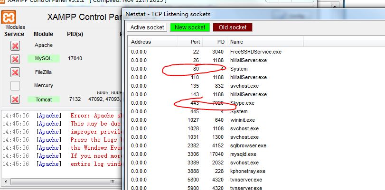Viewport: 385px width, 190px height.
Task: Select the FreeSSHDService.exe row
Action: click(x=255, y=52)
